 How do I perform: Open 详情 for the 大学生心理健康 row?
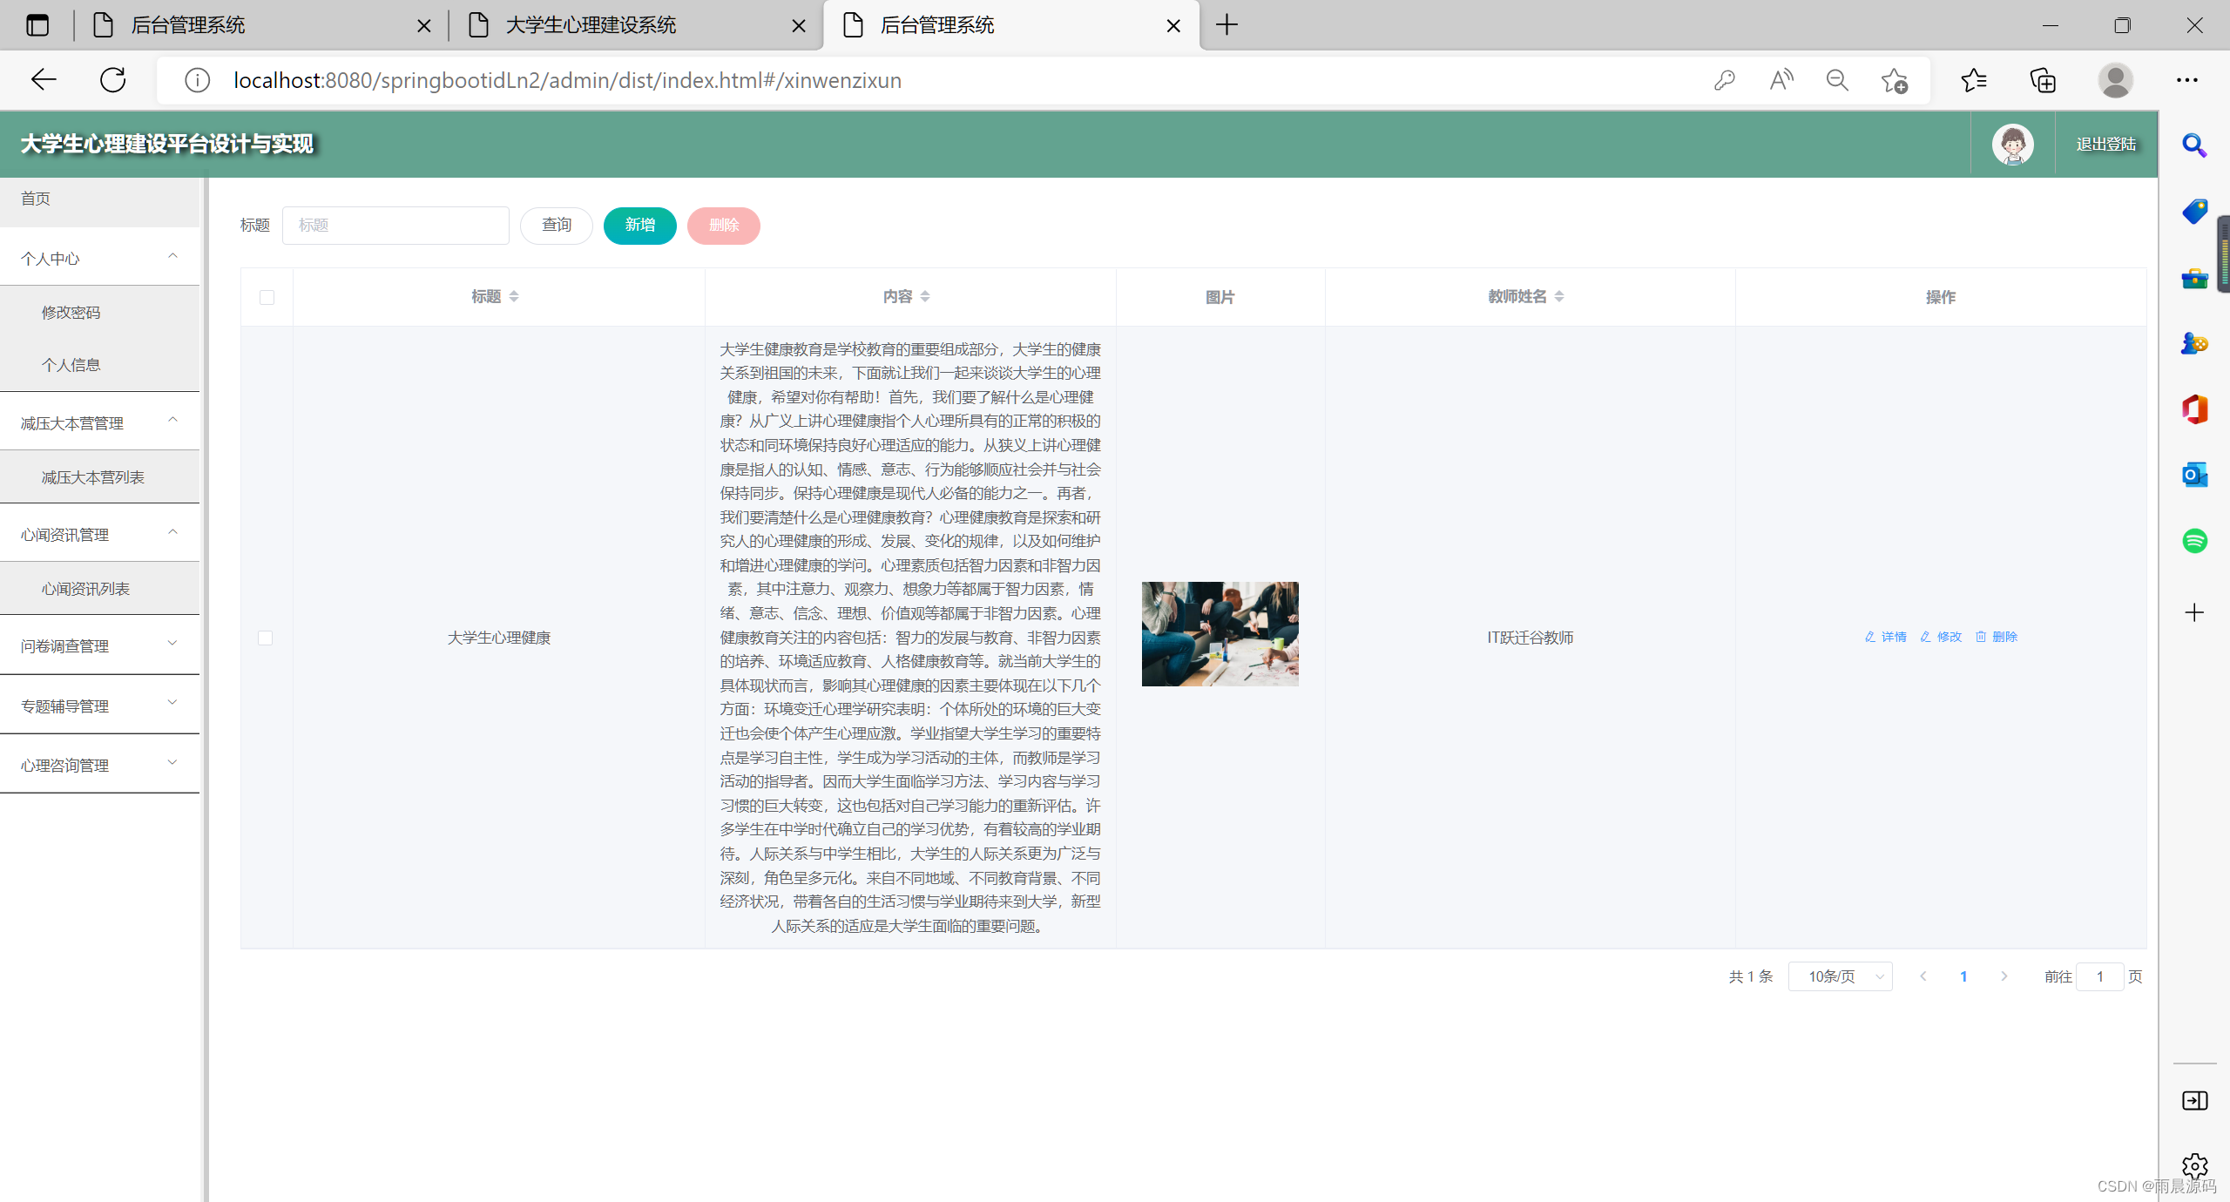[x=1885, y=637]
